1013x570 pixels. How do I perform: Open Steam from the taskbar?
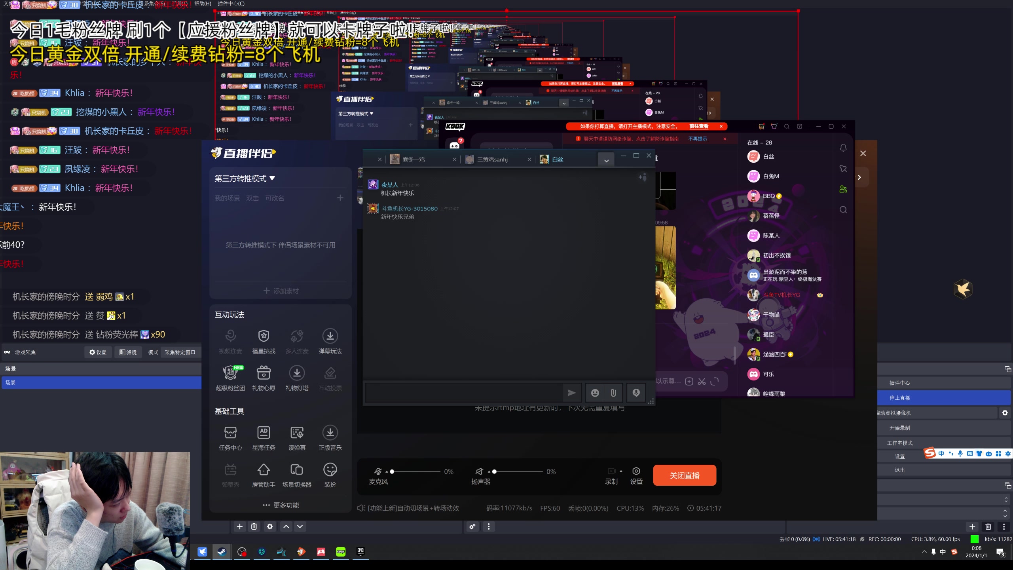click(x=222, y=552)
